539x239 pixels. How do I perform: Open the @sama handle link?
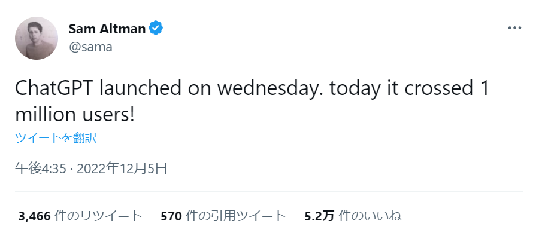pyautogui.click(x=91, y=47)
